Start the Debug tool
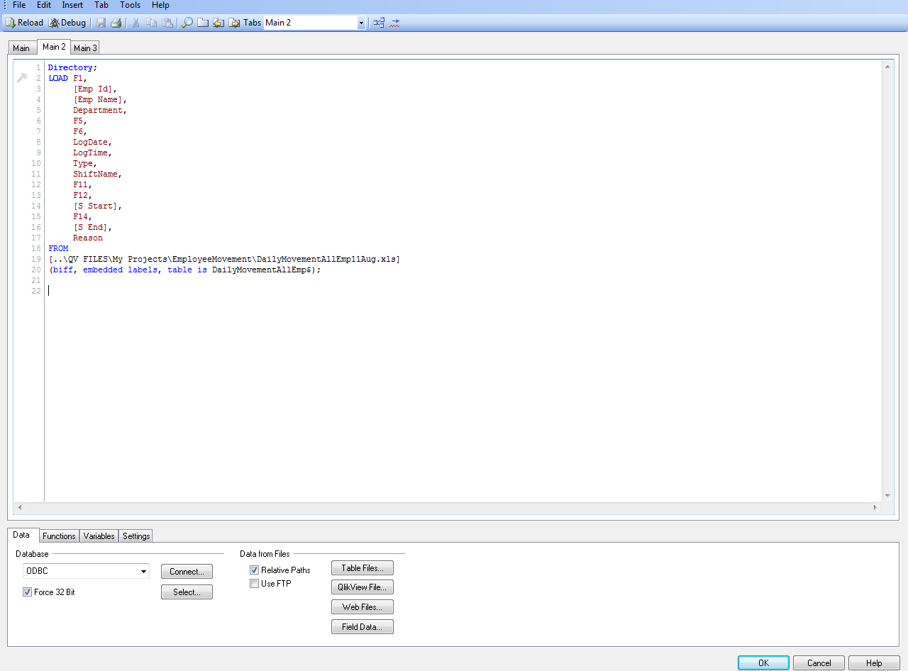This screenshot has height=671, width=908. [x=67, y=23]
